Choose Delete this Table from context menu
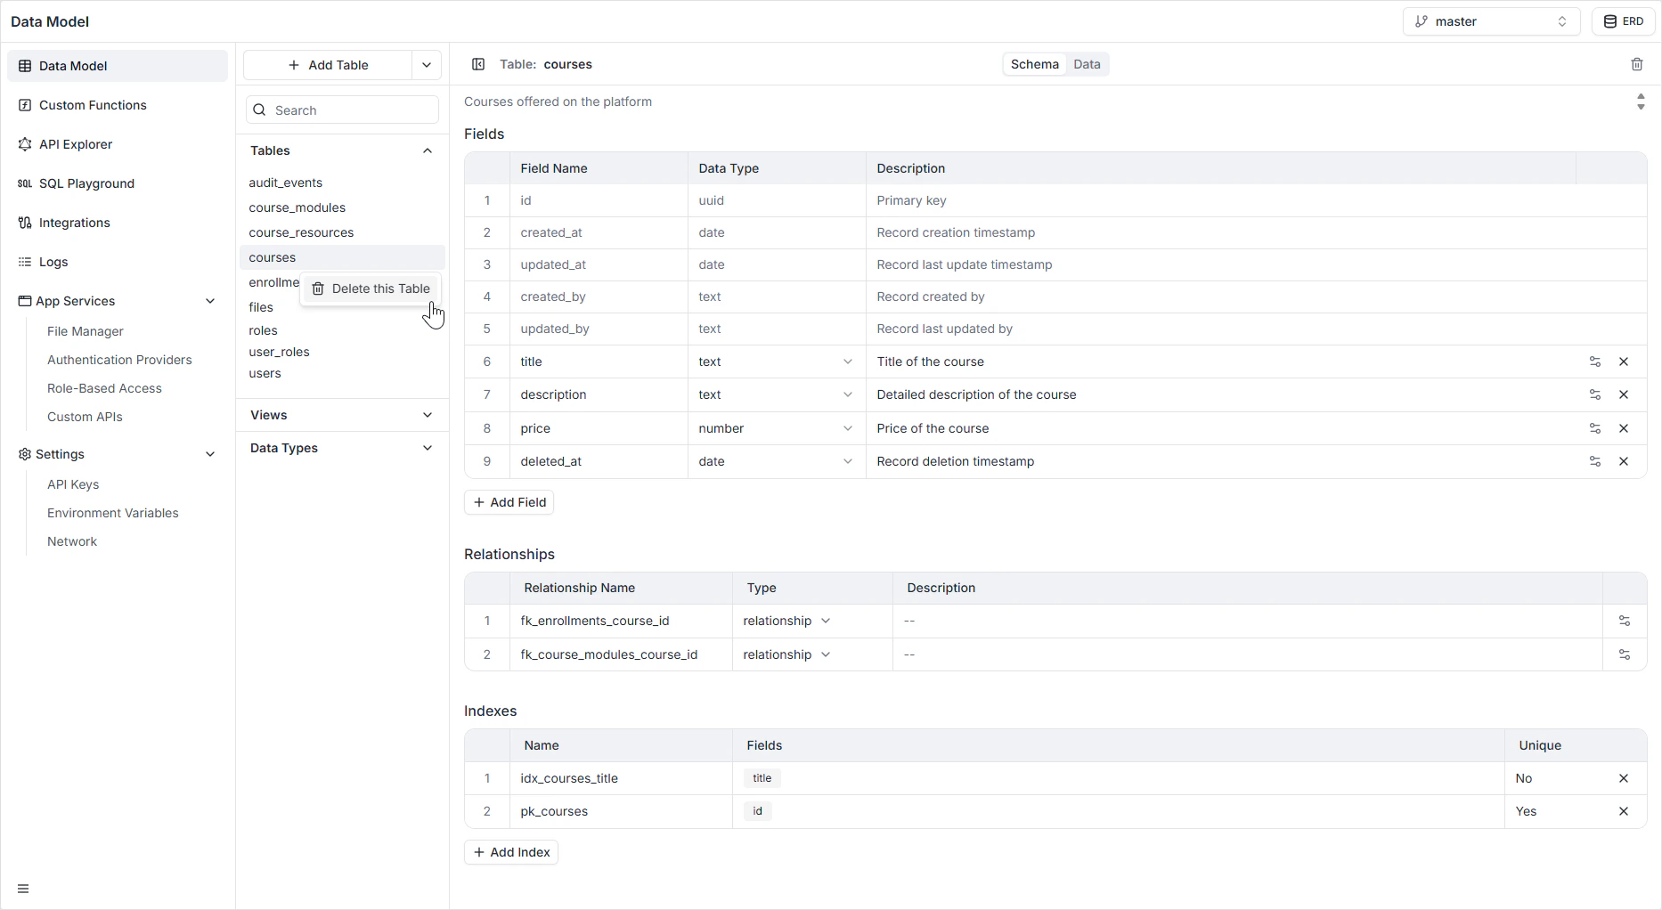 [x=371, y=288]
